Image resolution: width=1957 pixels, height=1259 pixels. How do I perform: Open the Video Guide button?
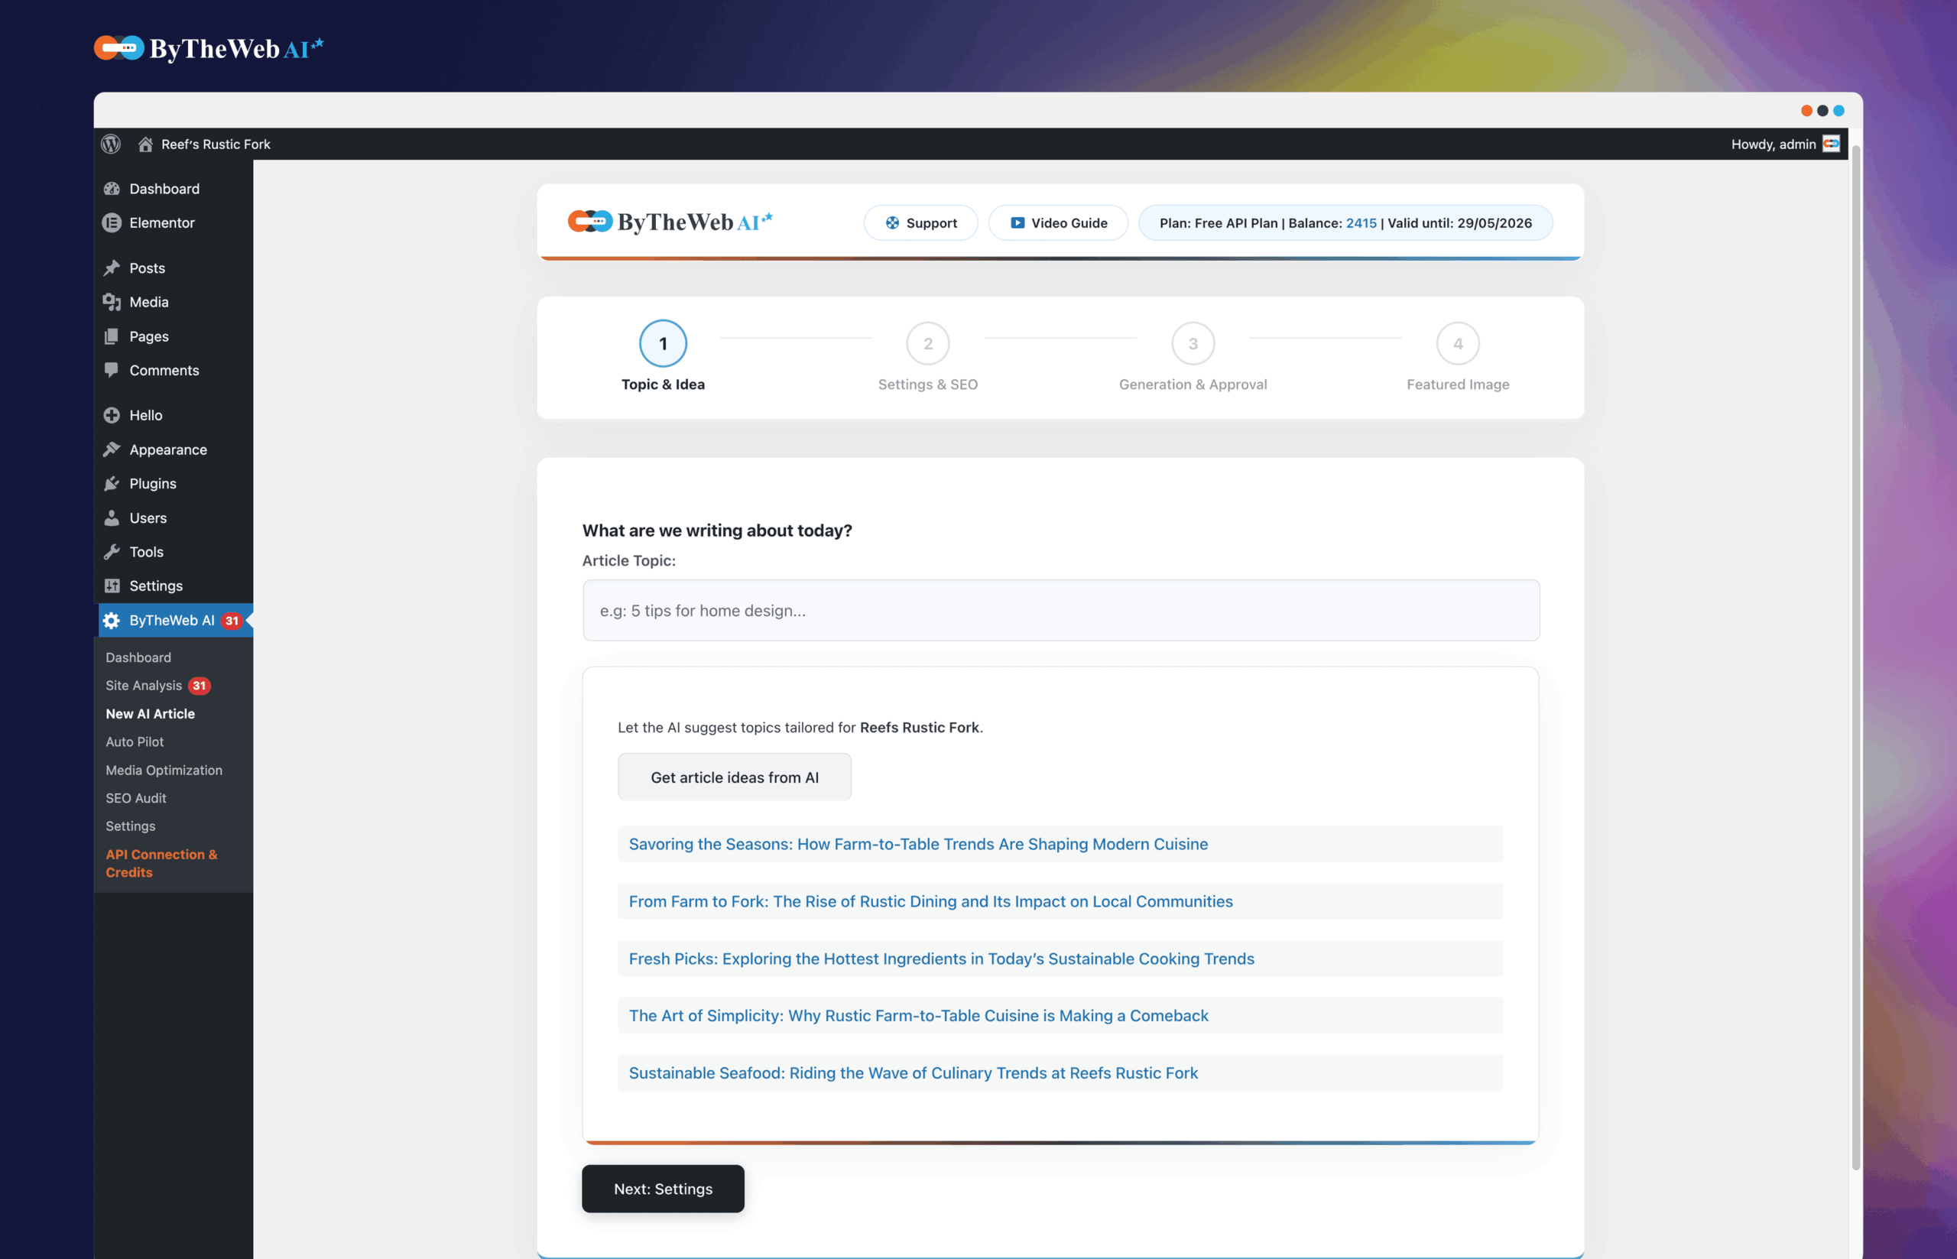pyautogui.click(x=1058, y=222)
